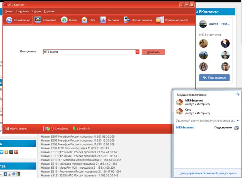The image size is (242, 178).
Task: Open the Выход menu
Action: pyautogui.click(x=9, y=11)
